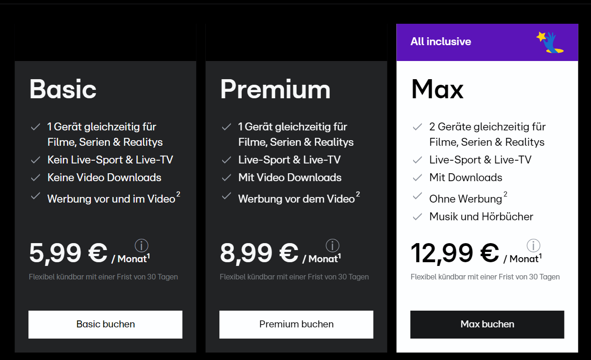Viewport: 591px width, 360px height.
Task: Click the Premium plan title
Action: tap(275, 89)
